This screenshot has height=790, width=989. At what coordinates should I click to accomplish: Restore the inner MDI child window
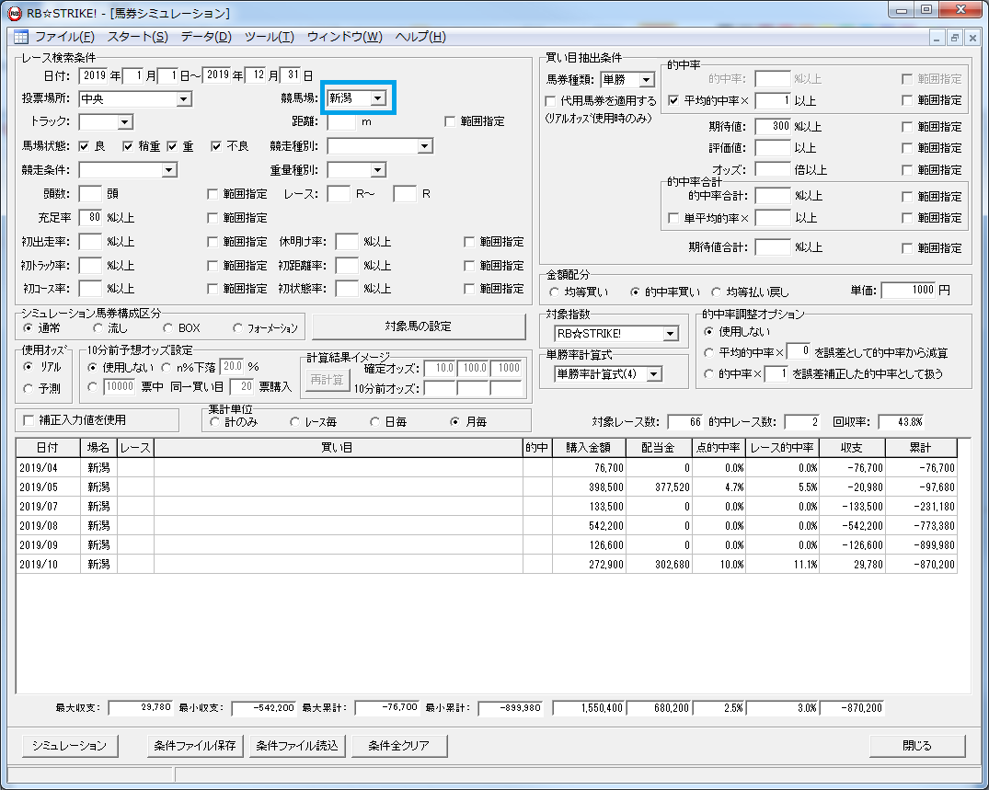(954, 38)
